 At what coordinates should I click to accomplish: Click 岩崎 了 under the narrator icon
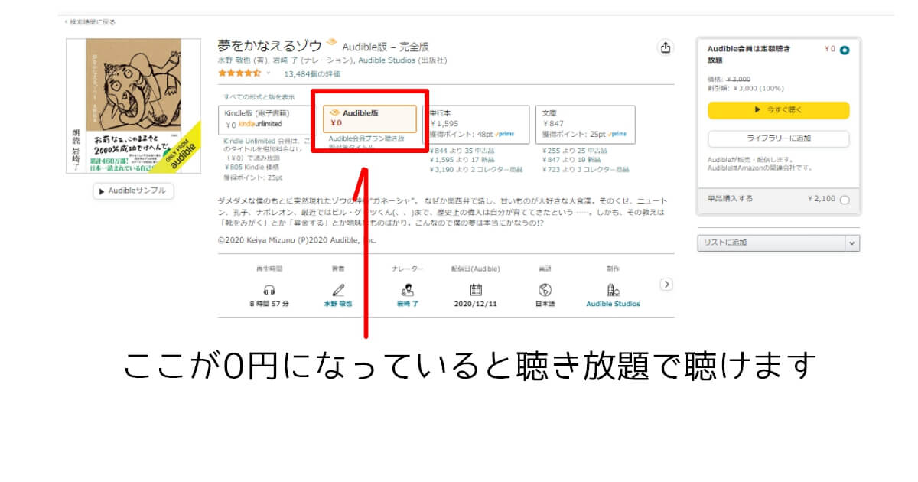coord(407,304)
